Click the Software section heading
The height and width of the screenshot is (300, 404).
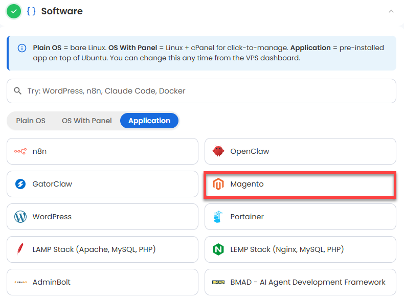[62, 11]
